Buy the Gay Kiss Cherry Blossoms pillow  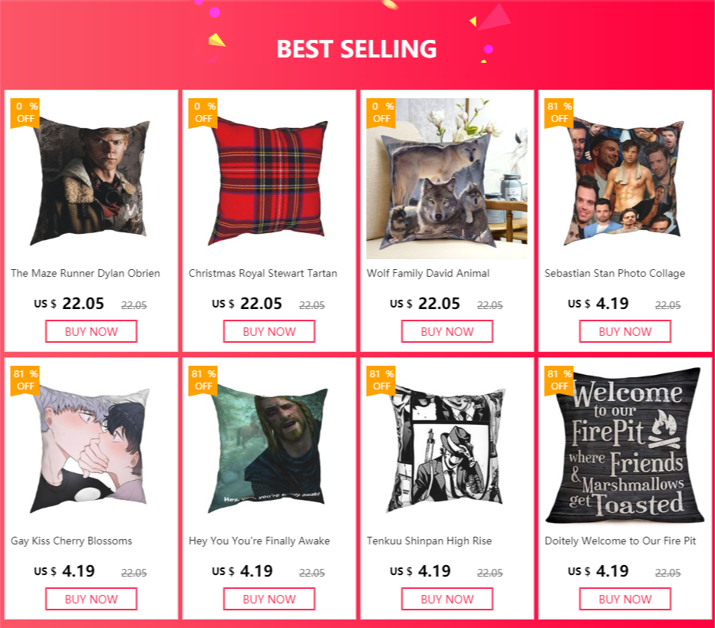point(91,599)
